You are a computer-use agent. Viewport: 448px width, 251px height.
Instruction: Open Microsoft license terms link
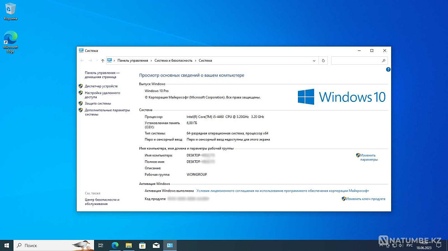pos(282,191)
